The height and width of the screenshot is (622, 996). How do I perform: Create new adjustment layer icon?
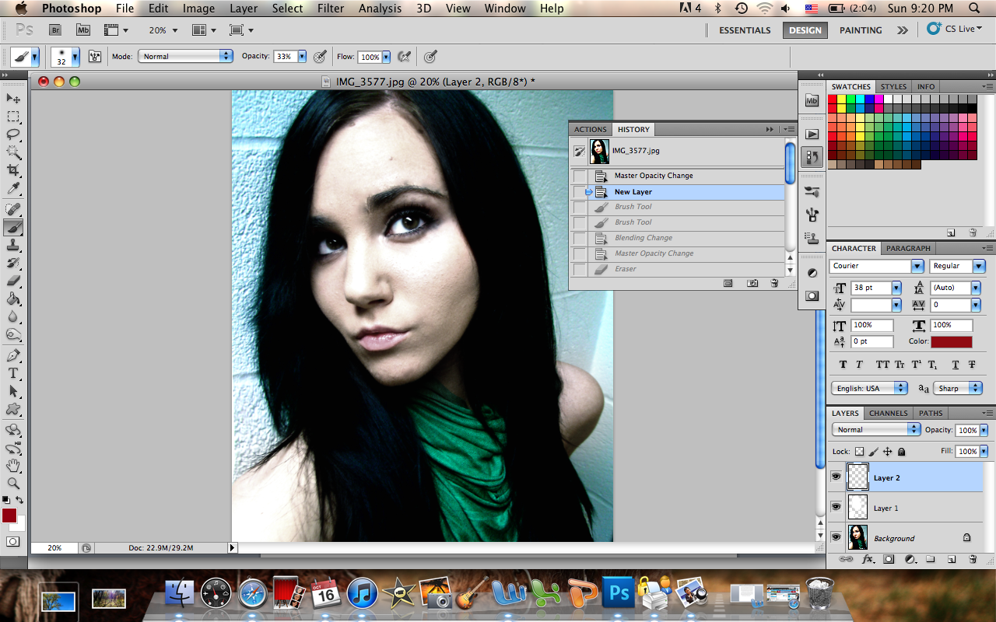pos(910,559)
